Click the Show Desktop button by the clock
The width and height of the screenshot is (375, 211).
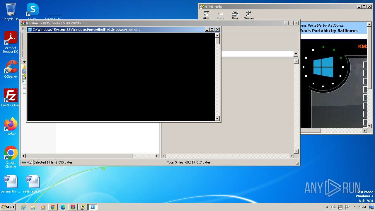click(371, 207)
